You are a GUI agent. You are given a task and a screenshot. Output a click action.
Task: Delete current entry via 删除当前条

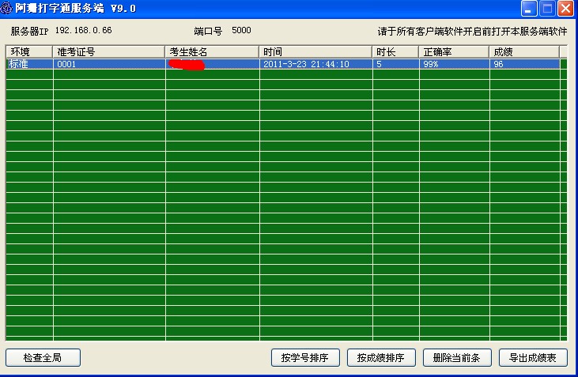[457, 357]
